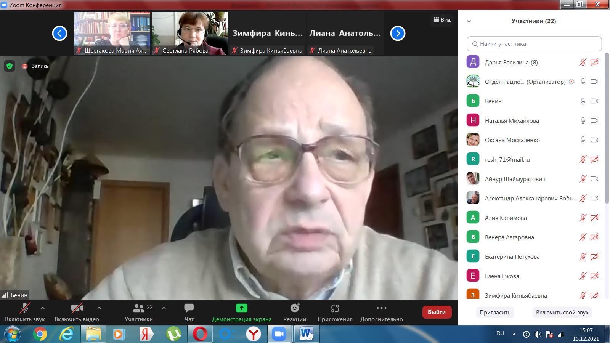Click the Найти участника search field
610x343 pixels.
(x=534, y=44)
